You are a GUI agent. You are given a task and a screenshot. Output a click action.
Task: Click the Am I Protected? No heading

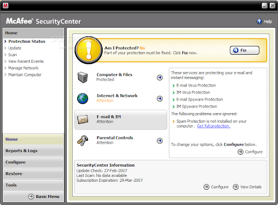[124, 48]
